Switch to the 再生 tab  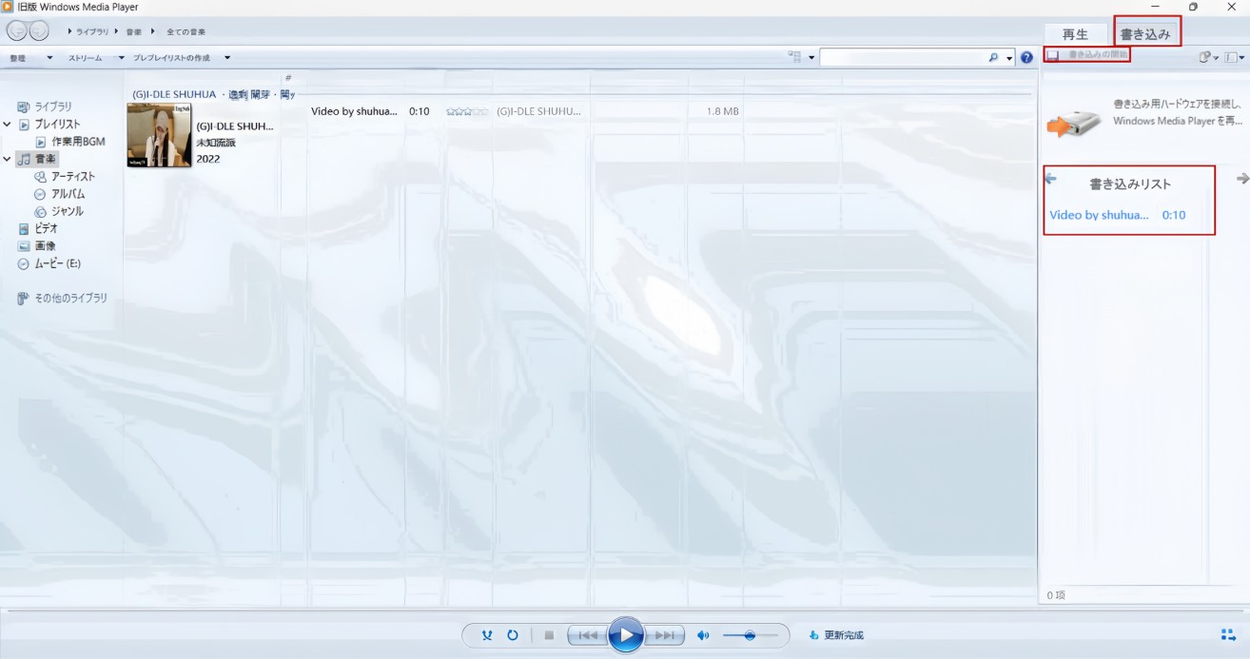[x=1076, y=34]
